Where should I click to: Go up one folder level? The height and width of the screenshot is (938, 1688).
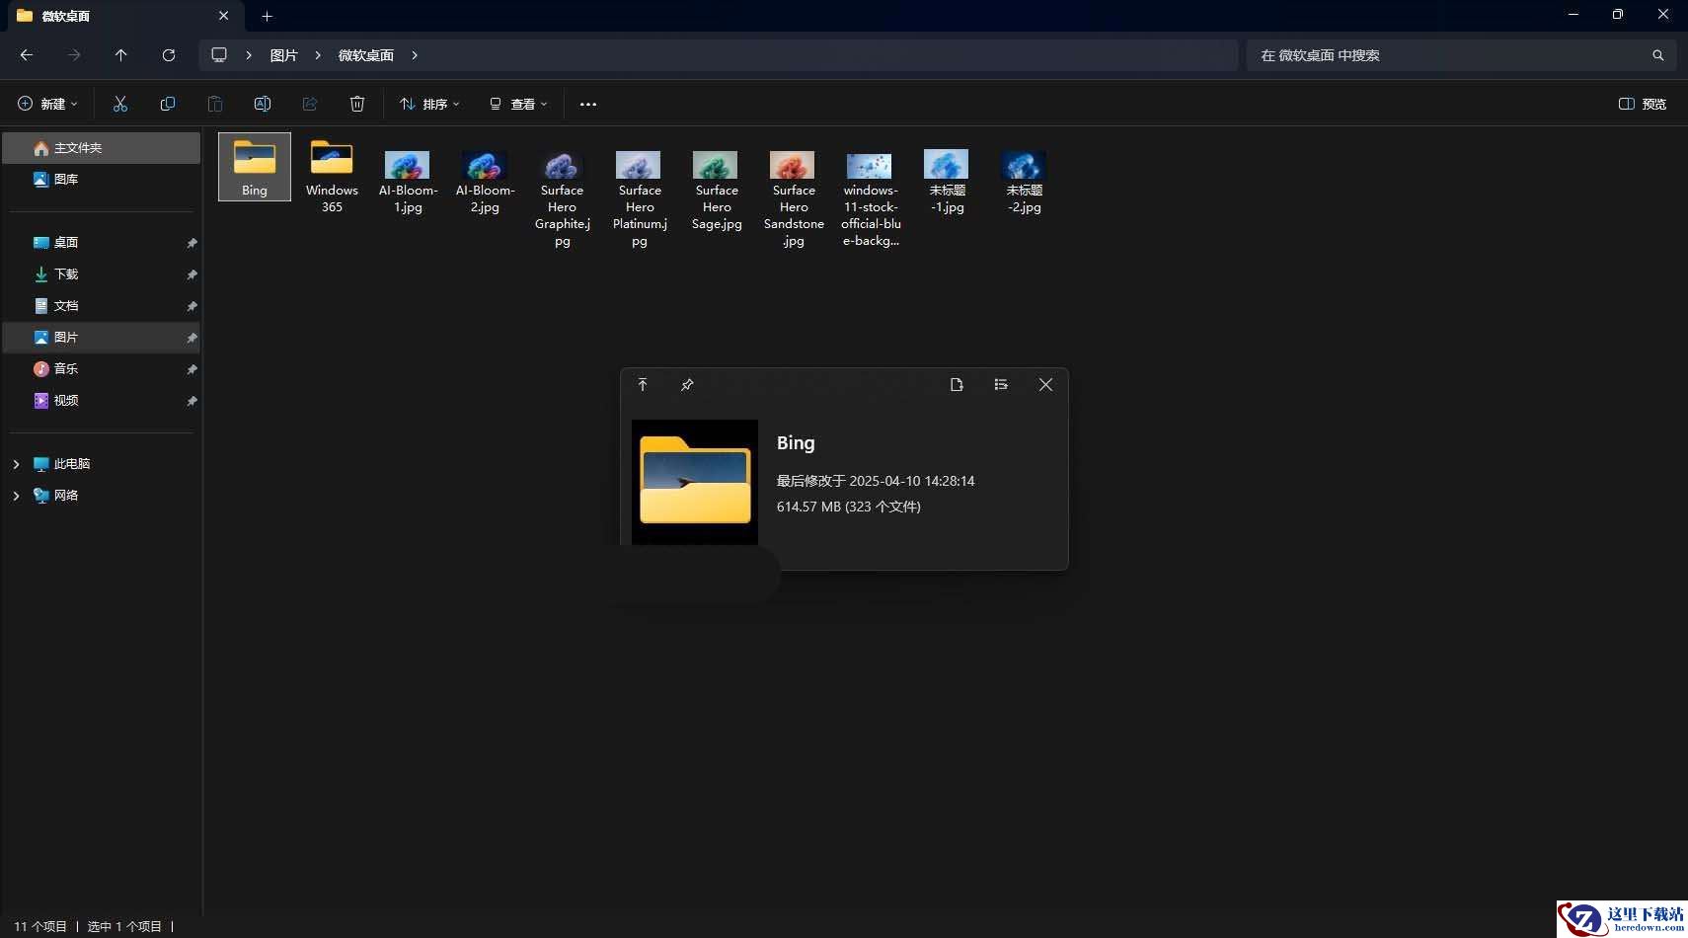pyautogui.click(x=121, y=55)
